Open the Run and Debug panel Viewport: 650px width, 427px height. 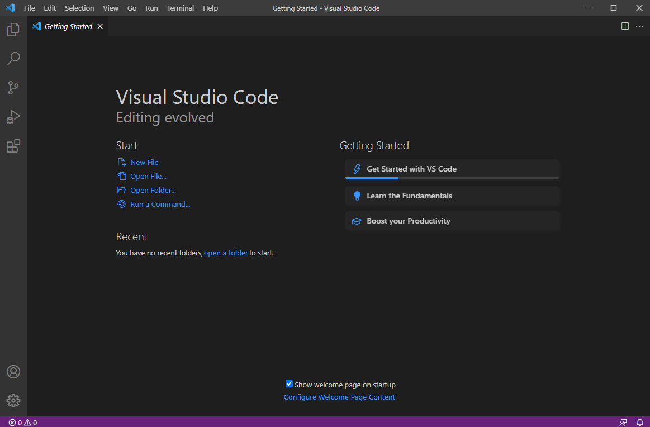pos(13,116)
